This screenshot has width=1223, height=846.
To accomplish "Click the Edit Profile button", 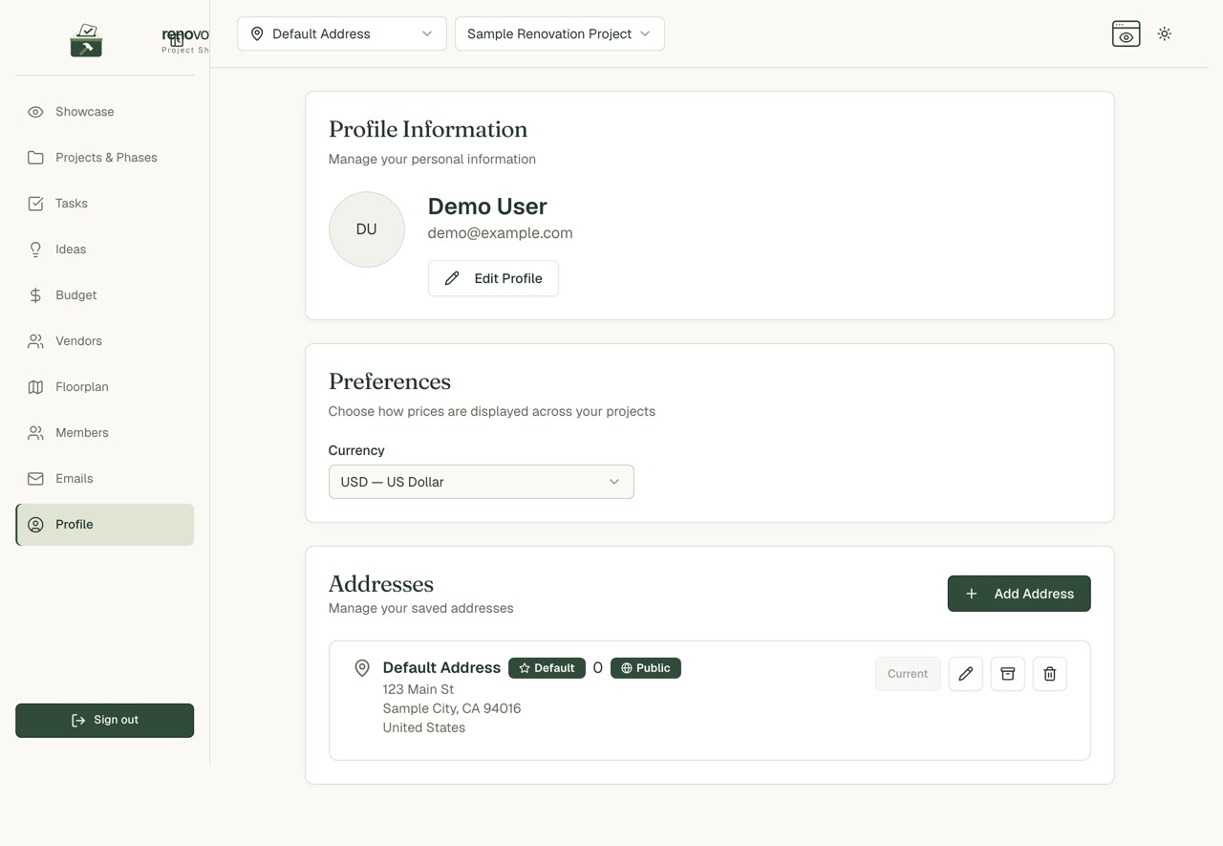I will pos(493,278).
